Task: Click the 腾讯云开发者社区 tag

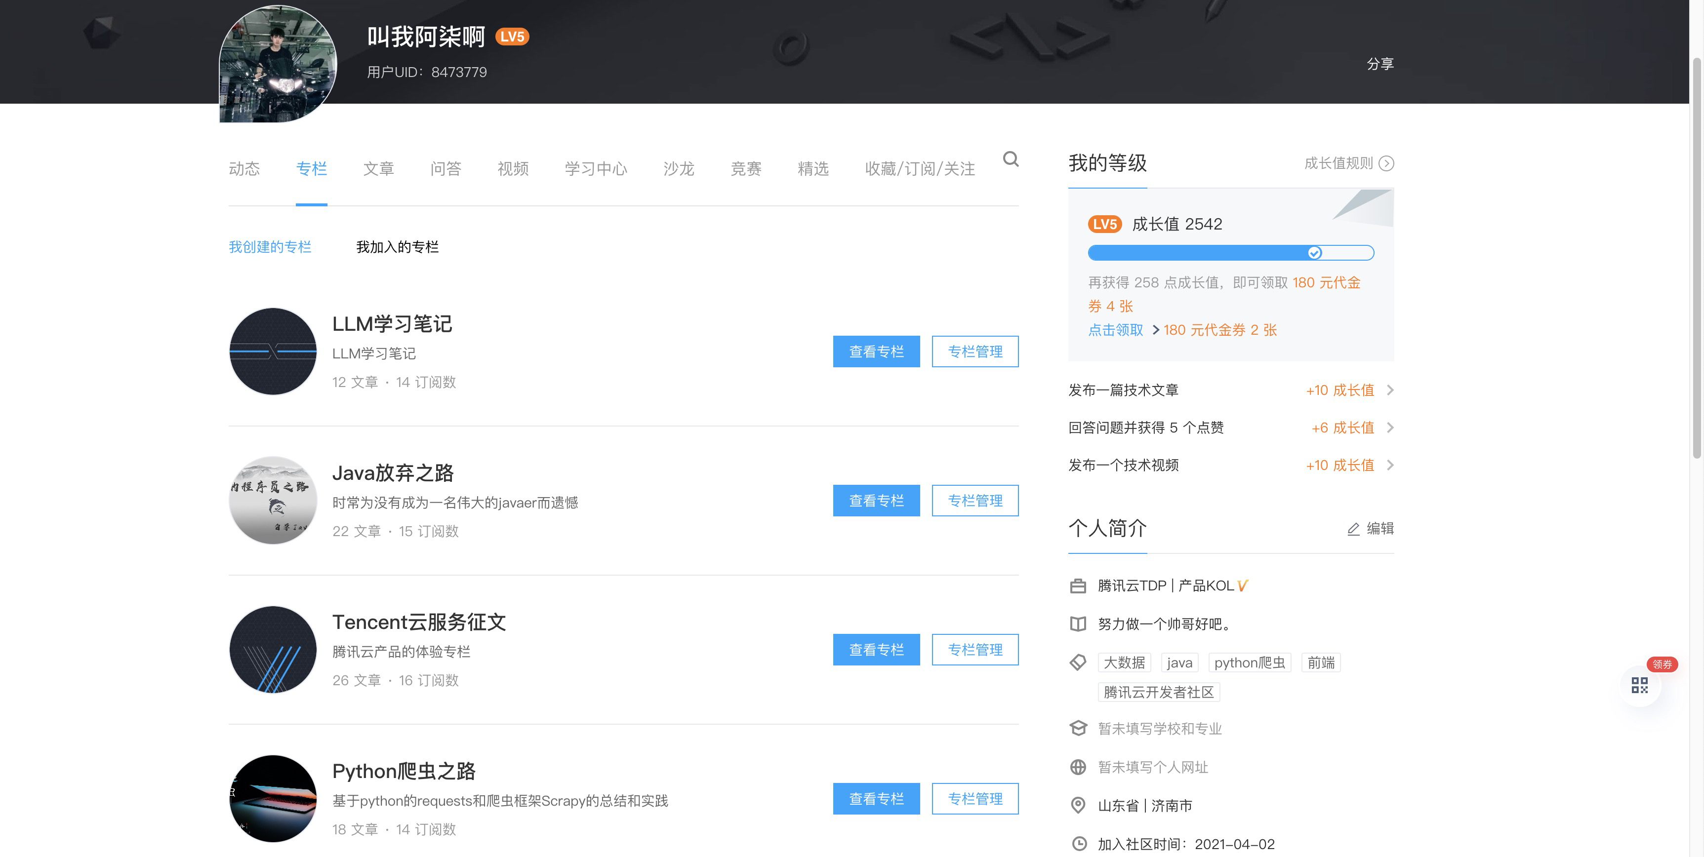Action: click(x=1158, y=692)
